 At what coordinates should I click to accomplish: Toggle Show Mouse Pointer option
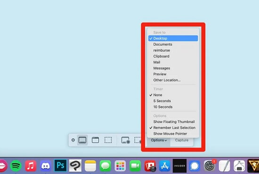(173, 134)
